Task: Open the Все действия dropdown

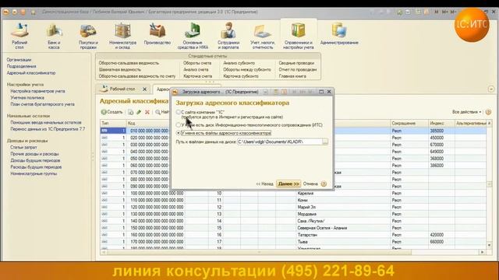Action: point(466,112)
